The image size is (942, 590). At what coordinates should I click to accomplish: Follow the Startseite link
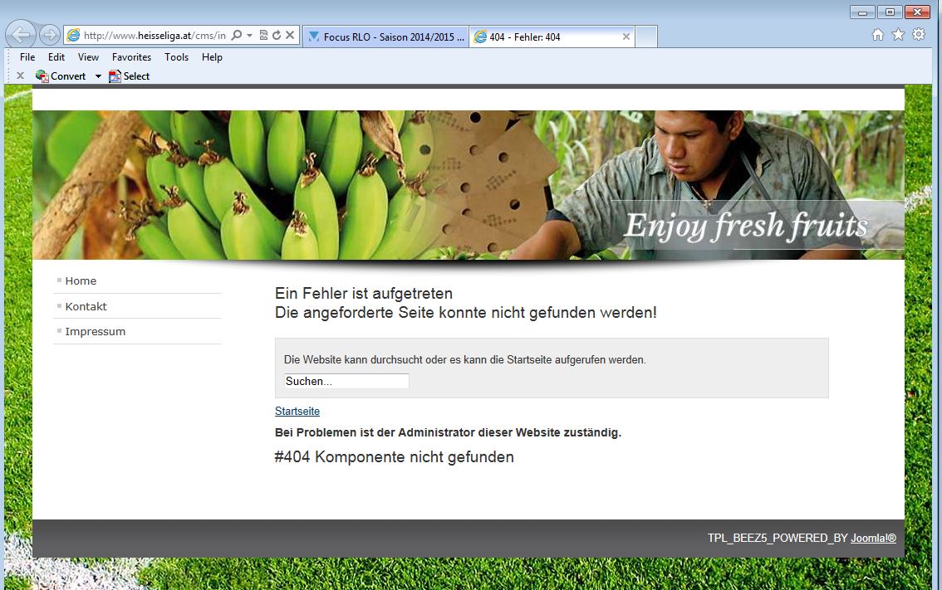(x=297, y=411)
